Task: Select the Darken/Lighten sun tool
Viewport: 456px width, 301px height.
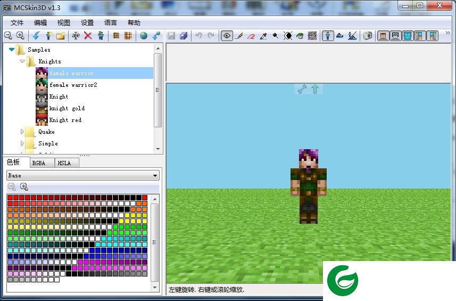Action: [x=288, y=36]
